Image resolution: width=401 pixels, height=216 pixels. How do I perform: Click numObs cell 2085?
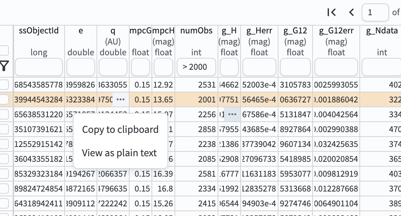pos(196,159)
